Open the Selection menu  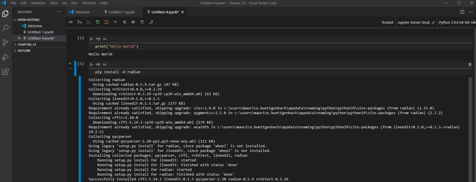click(x=38, y=3)
